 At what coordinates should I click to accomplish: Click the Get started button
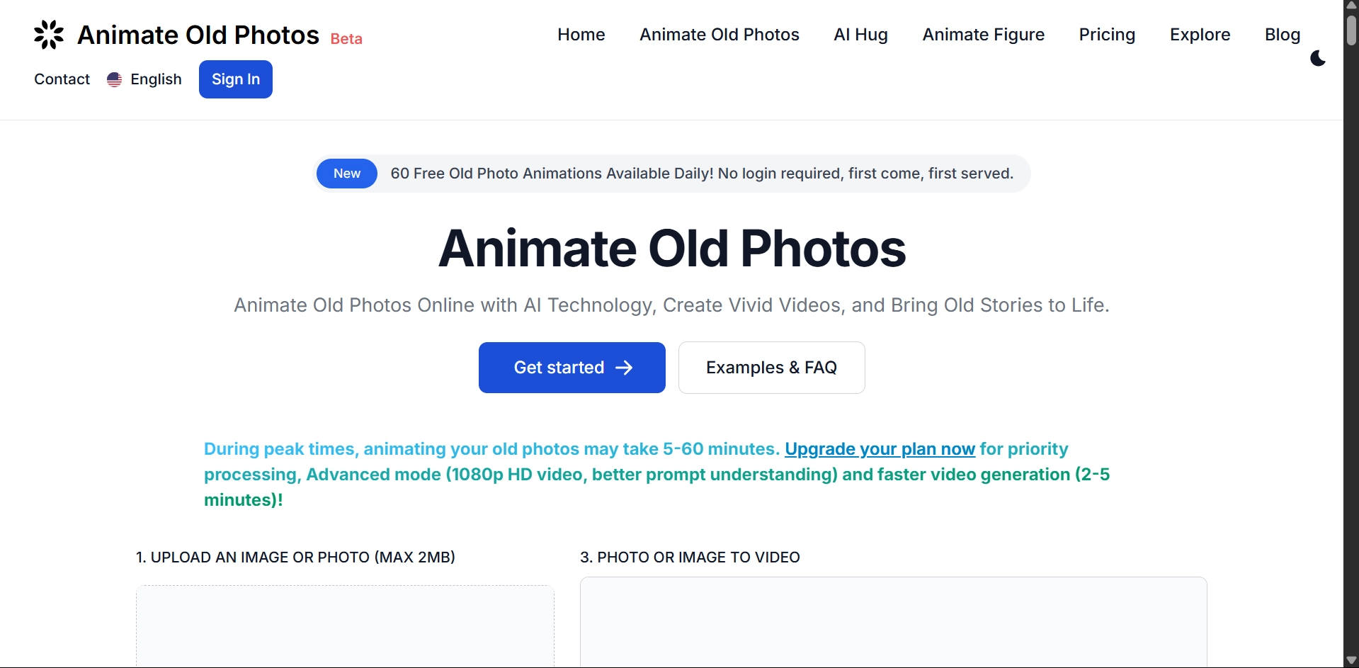[572, 368]
